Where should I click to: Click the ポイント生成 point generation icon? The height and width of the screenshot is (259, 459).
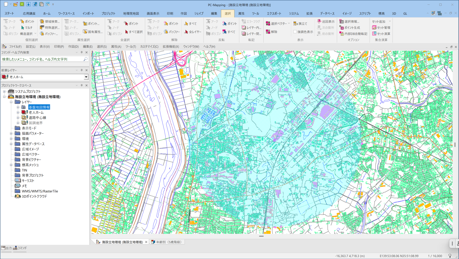click(x=341, y=28)
